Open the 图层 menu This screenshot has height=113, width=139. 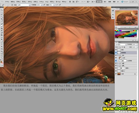click(x=24, y=2)
